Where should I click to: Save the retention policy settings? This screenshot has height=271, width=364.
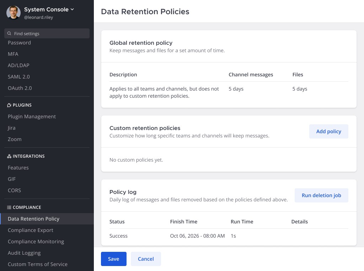tap(113, 259)
